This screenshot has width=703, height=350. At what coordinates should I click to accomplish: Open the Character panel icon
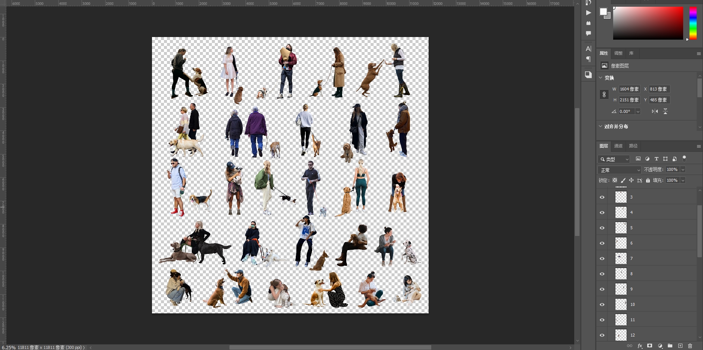pos(588,49)
